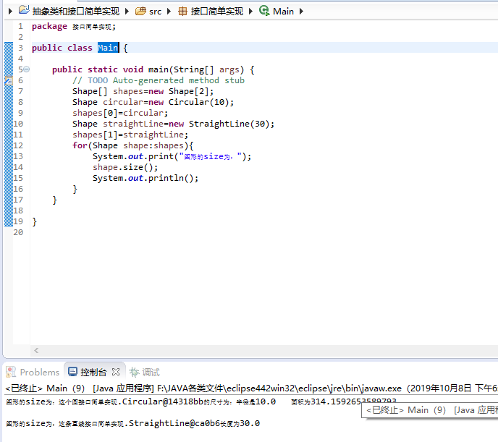The height and width of the screenshot is (442, 498).
Task: Expand breadcrumb arrow after 接口简单实现 package
Action: (250, 12)
